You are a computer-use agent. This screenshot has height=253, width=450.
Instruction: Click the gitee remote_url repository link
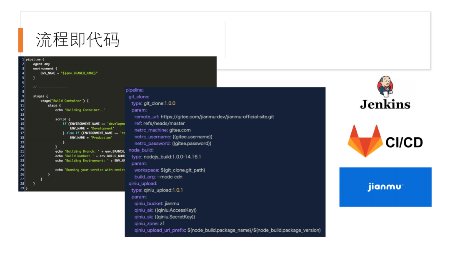point(217,117)
